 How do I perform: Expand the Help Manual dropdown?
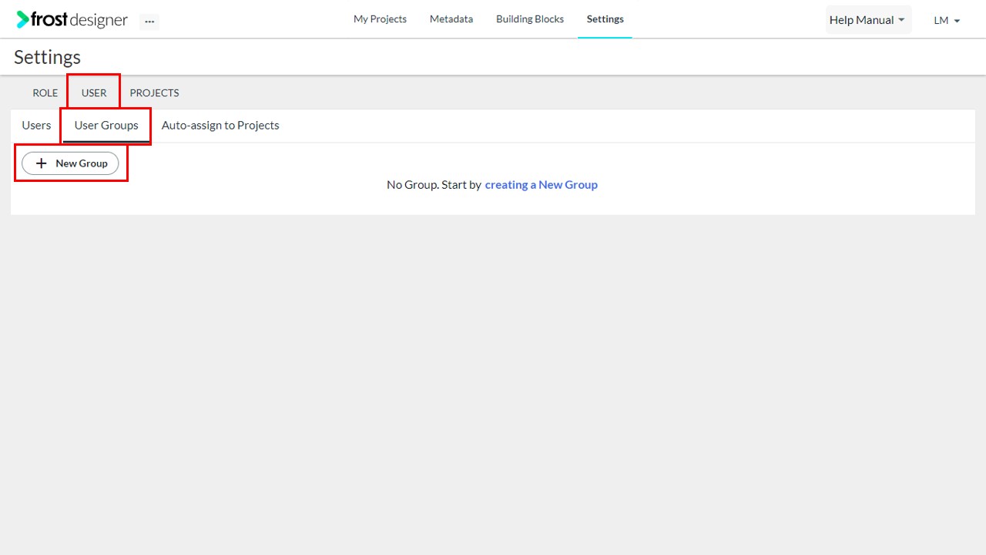point(868,20)
